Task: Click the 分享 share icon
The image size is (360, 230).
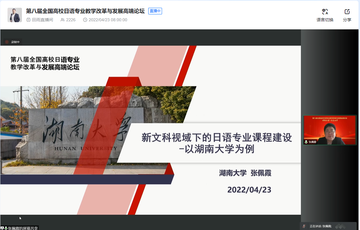Action: 347,12
